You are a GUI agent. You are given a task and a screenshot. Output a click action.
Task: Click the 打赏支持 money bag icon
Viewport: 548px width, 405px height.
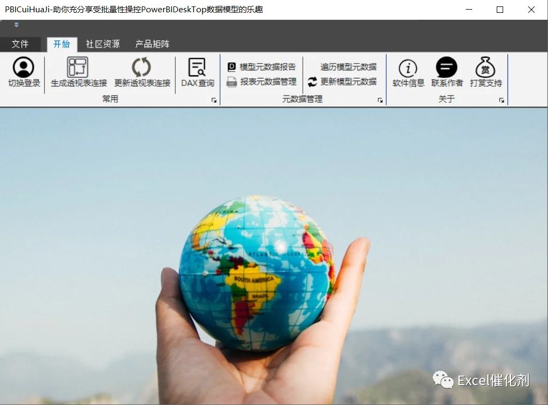[x=486, y=67]
